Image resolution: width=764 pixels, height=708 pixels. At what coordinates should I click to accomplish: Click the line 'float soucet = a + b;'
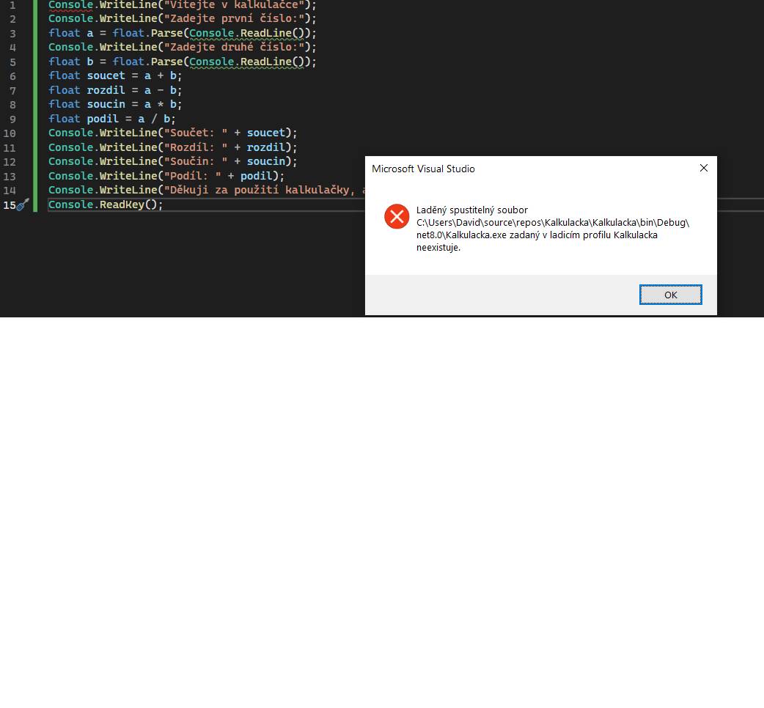click(x=115, y=75)
